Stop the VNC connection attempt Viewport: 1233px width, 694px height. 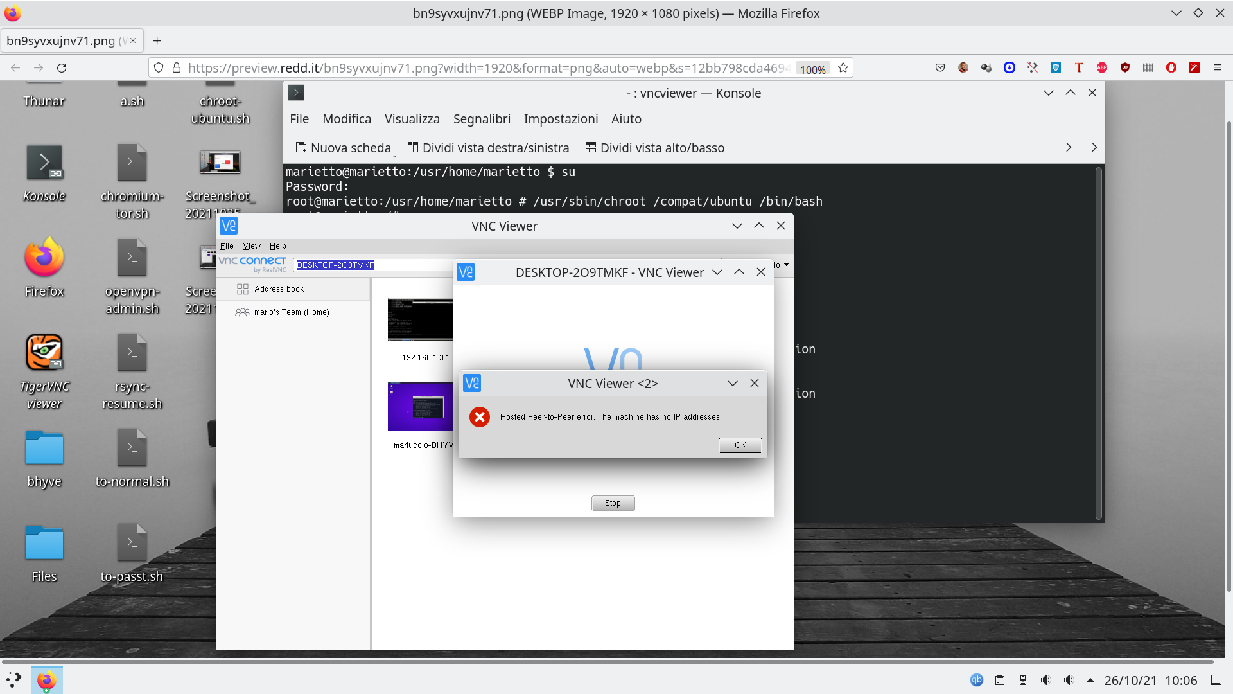612,503
